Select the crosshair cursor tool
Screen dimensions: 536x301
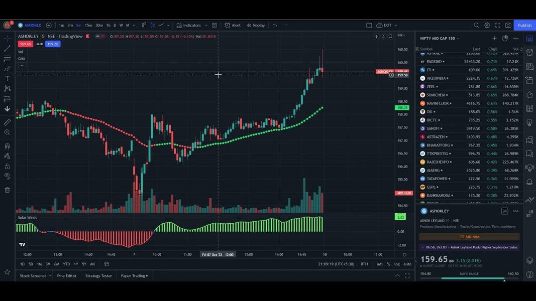coord(7,39)
